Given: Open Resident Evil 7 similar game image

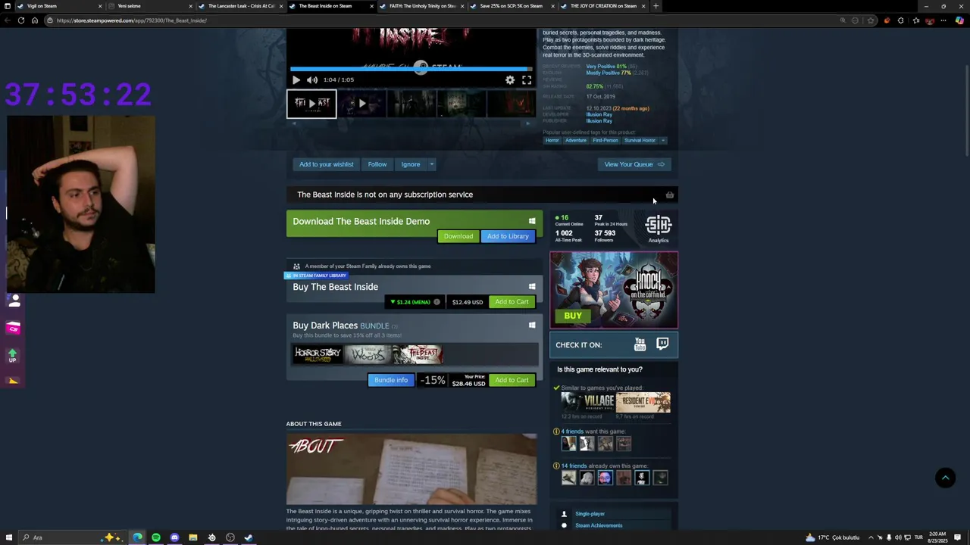Looking at the screenshot, I should (x=643, y=402).
